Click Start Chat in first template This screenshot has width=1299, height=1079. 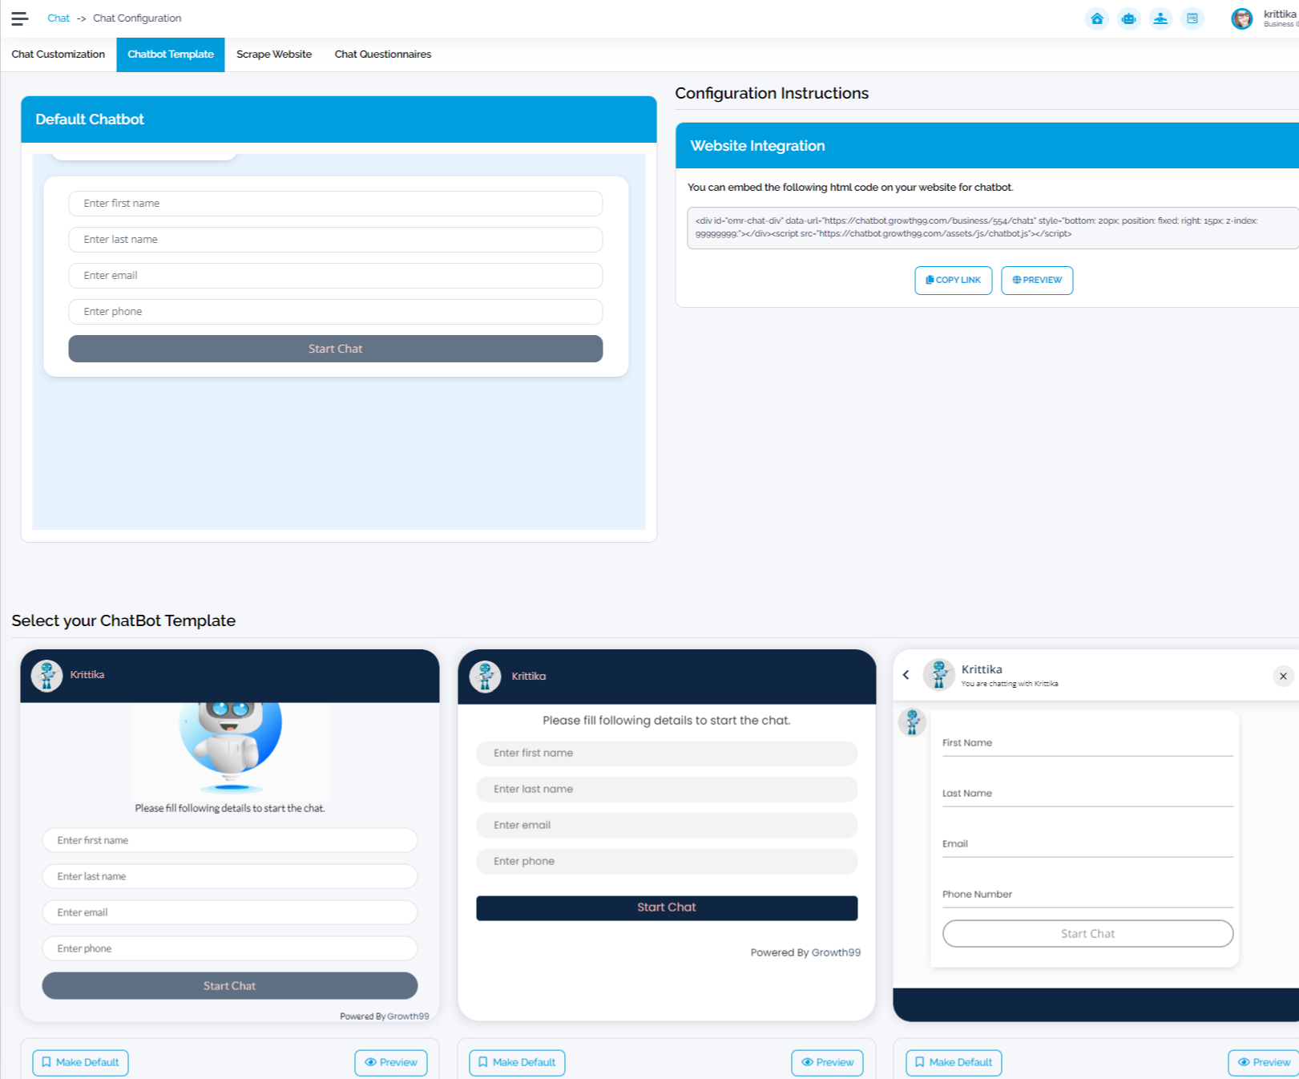pyautogui.click(x=230, y=986)
